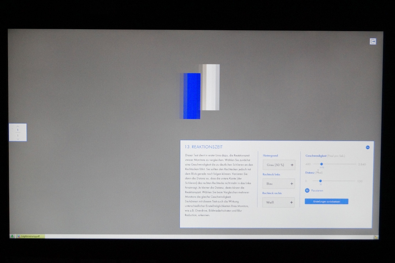Click the Pausieren text label
Screen dimensions: 395x263
317,191
